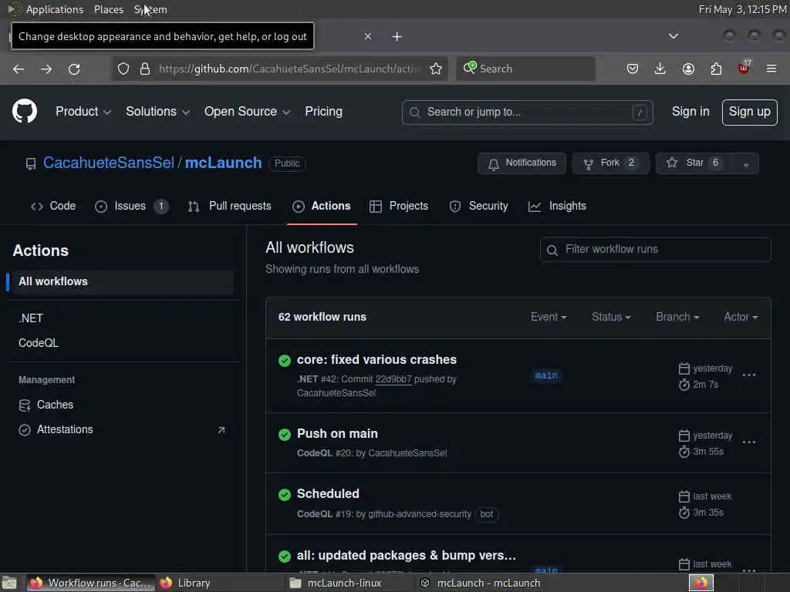
Task: Open the Branch filter dropdown
Action: pyautogui.click(x=677, y=317)
